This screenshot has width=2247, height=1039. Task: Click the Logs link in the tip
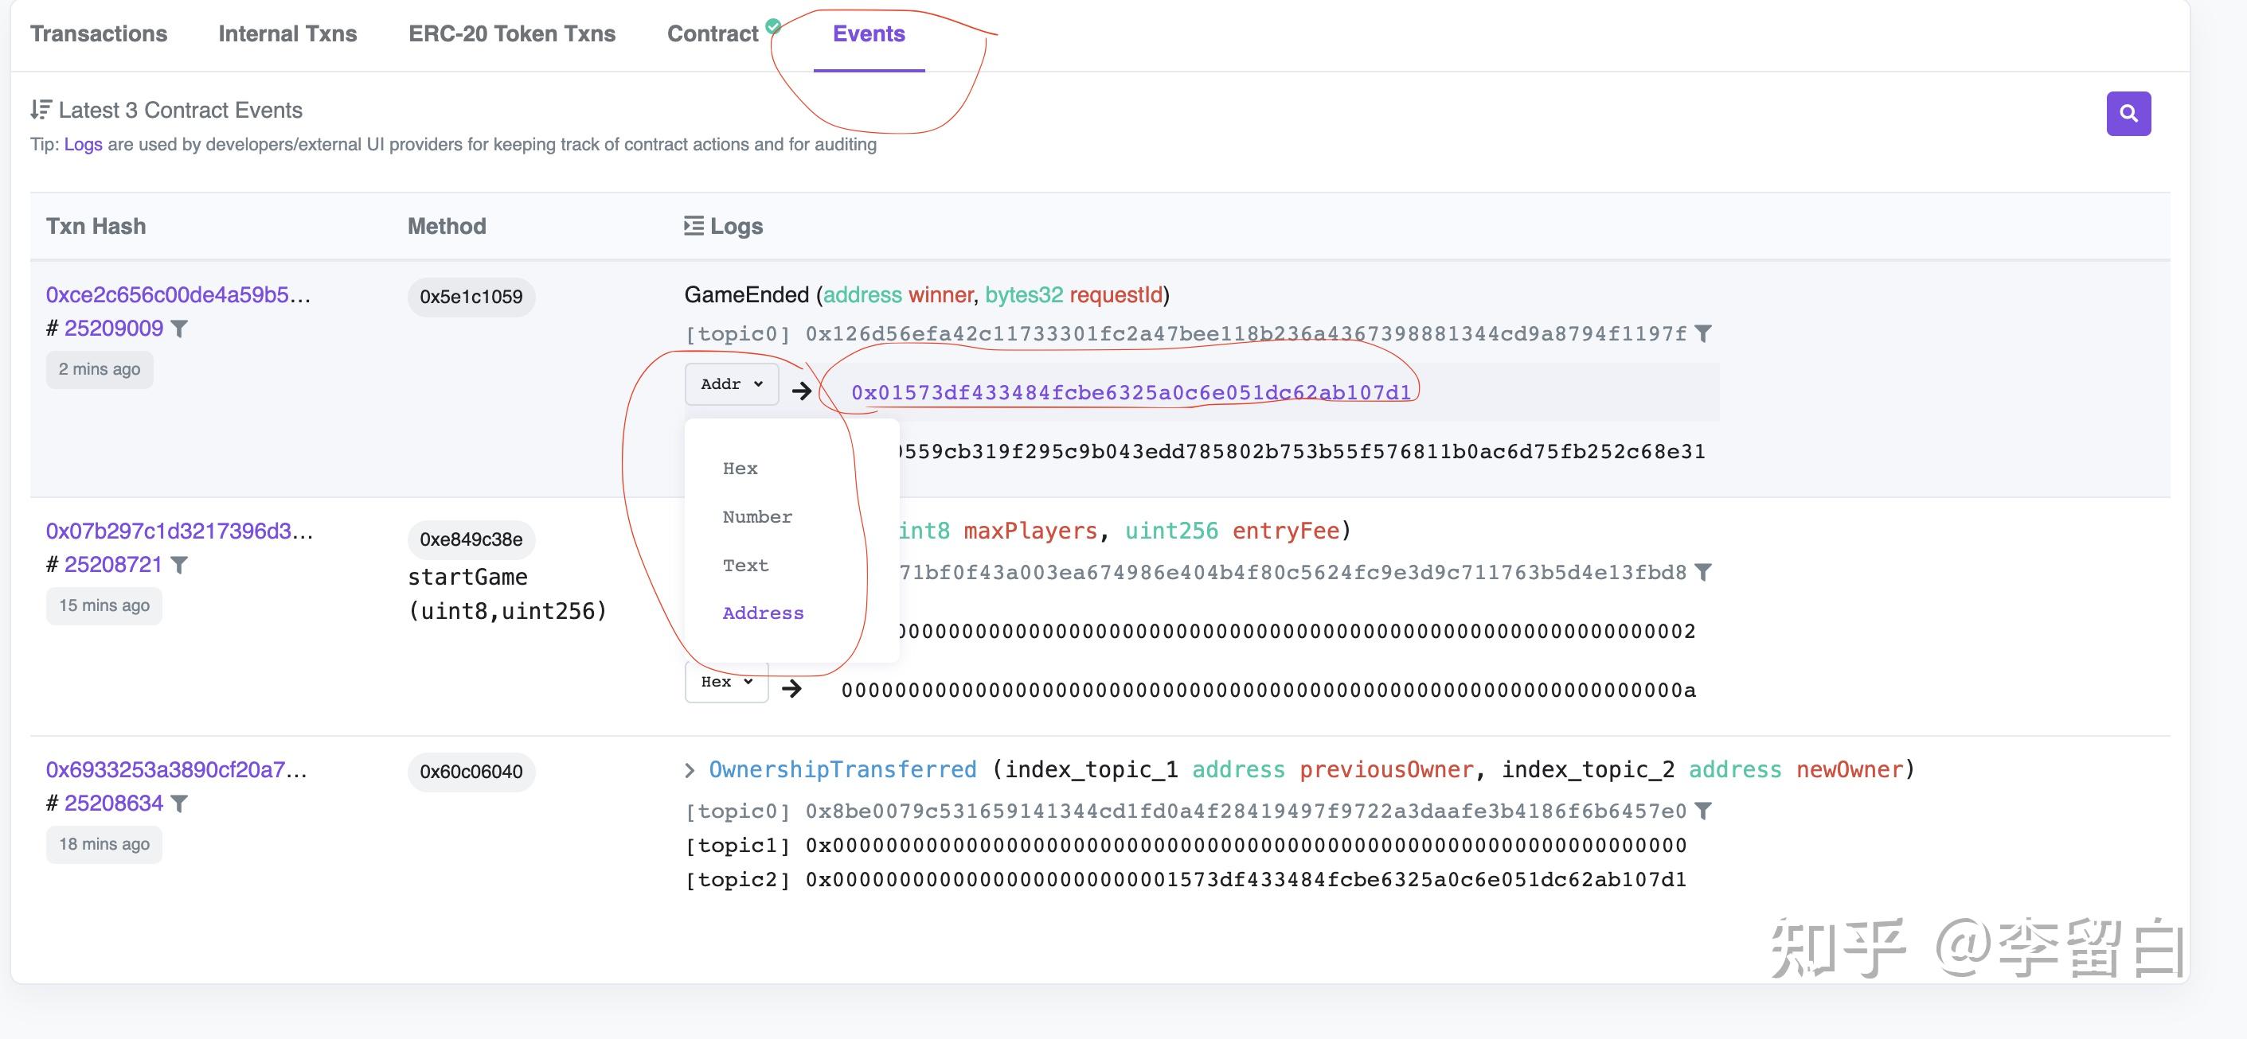pyautogui.click(x=83, y=145)
